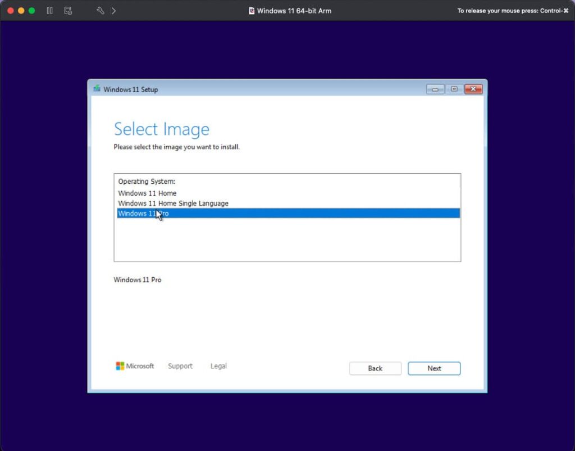Open the Support link
The width and height of the screenshot is (575, 451).
click(180, 366)
